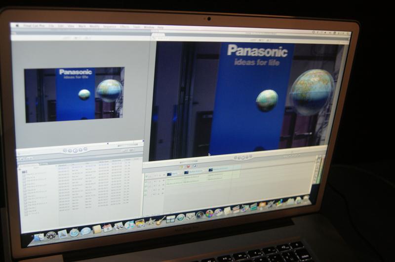Open GarageBand guitar icon in the Dock
Image resolution: width=395 pixels, height=262 pixels.
pos(160,221)
